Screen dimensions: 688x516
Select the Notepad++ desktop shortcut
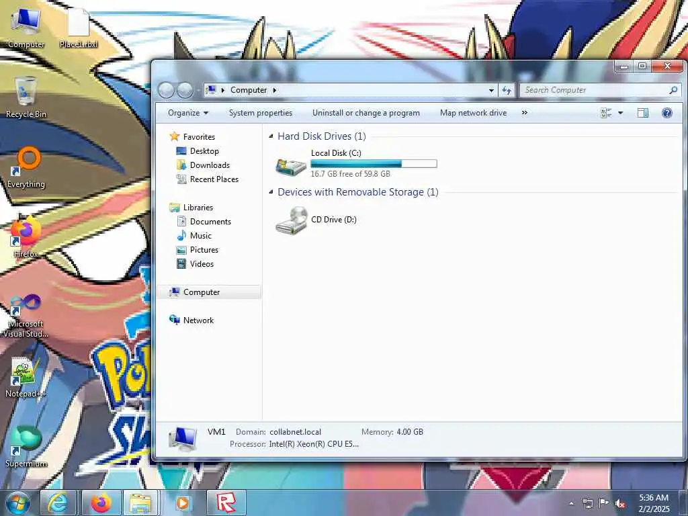[26, 378]
